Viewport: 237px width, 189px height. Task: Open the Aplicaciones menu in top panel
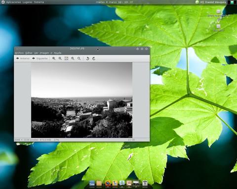[13, 2]
